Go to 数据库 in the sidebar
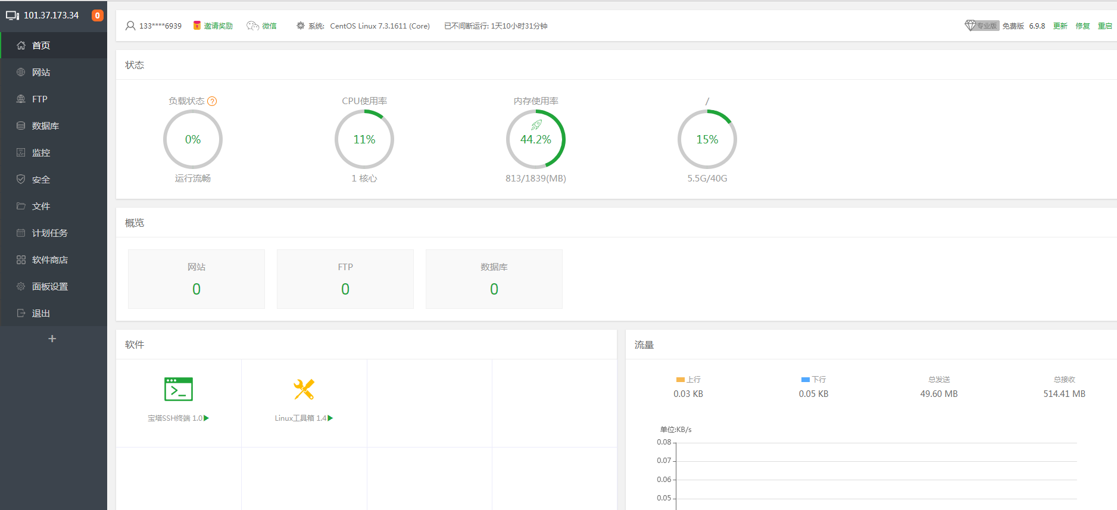 (x=45, y=126)
